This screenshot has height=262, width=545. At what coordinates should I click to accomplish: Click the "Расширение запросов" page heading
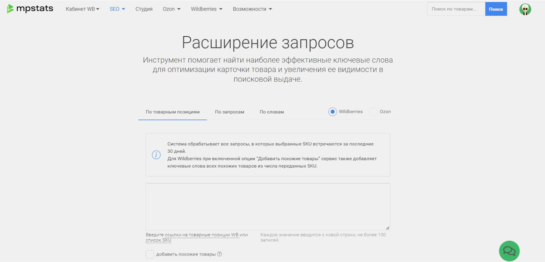click(x=268, y=42)
